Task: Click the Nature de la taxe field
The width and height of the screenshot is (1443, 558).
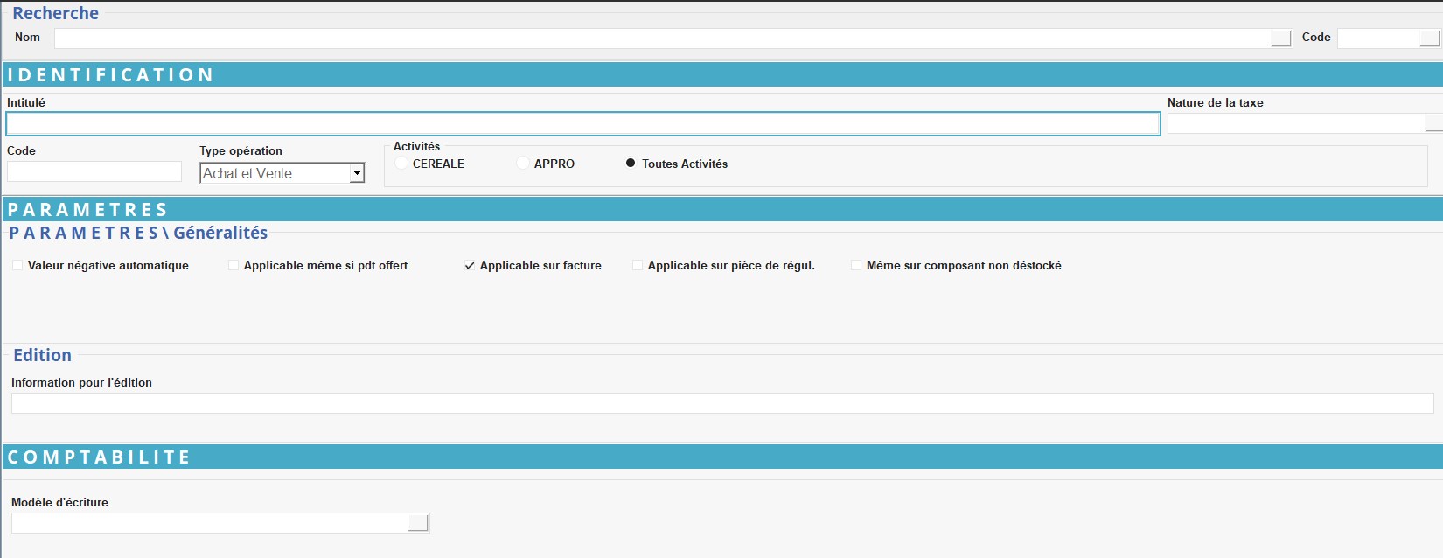Action: [x=1296, y=124]
